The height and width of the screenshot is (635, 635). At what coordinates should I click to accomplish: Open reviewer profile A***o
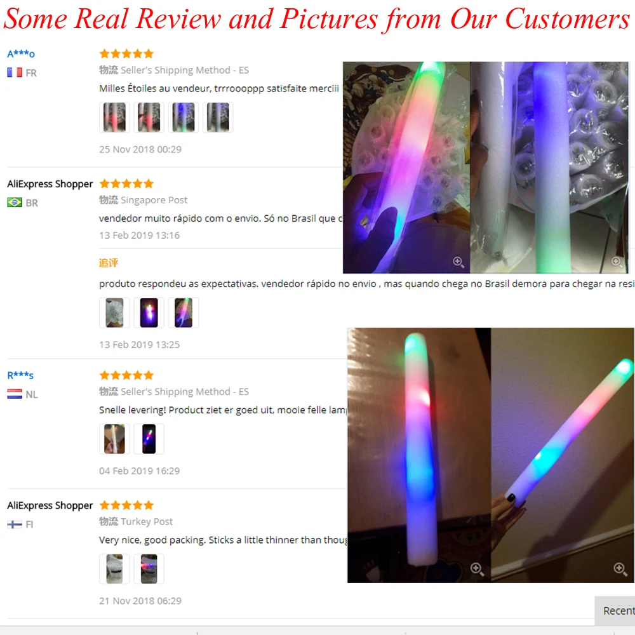21,54
